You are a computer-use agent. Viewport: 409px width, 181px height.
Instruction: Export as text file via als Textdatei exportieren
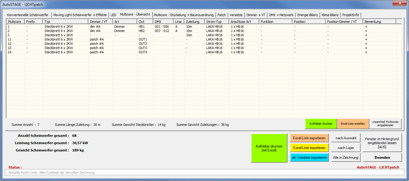tap(309, 158)
